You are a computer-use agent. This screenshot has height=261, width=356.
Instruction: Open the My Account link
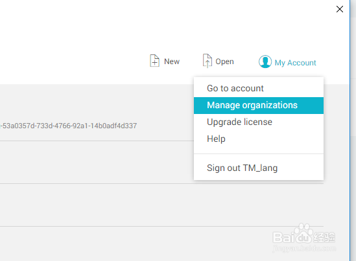click(295, 63)
